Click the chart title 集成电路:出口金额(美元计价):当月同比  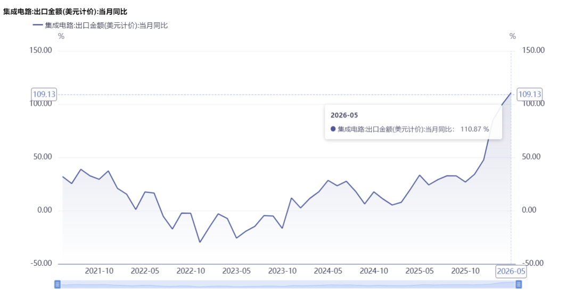click(65, 12)
